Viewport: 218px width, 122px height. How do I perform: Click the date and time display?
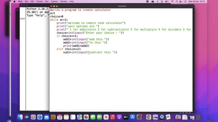[x=197, y=1]
